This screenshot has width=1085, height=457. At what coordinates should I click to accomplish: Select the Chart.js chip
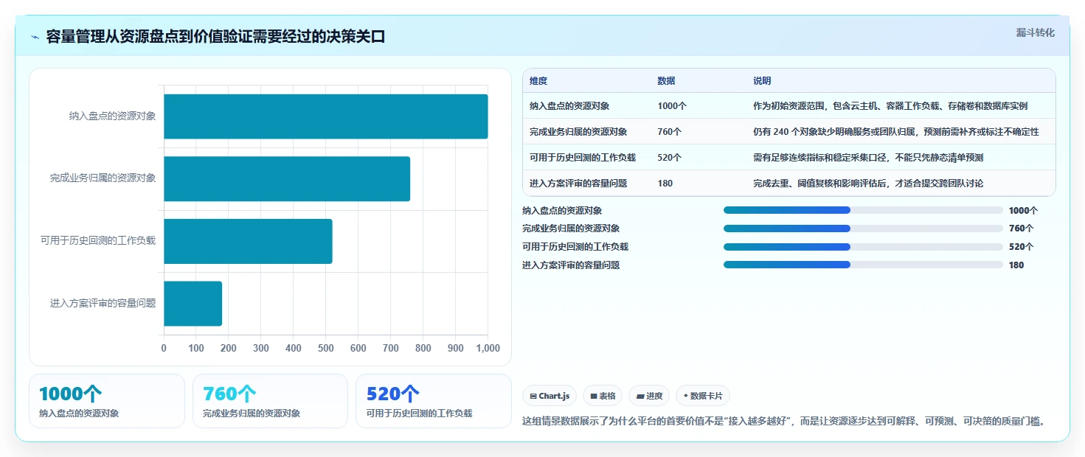click(550, 396)
